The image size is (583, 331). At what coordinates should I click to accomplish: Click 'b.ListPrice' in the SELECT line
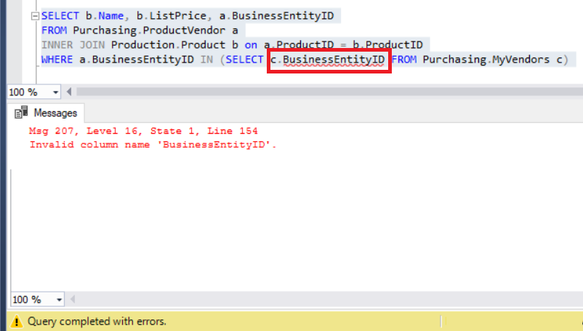point(172,16)
